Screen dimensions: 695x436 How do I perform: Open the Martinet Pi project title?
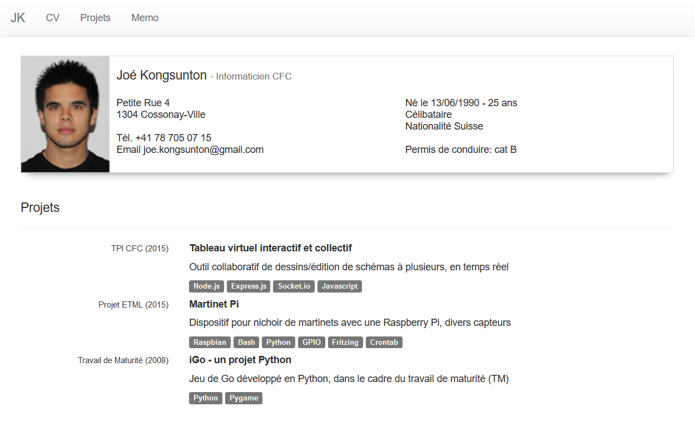(214, 304)
